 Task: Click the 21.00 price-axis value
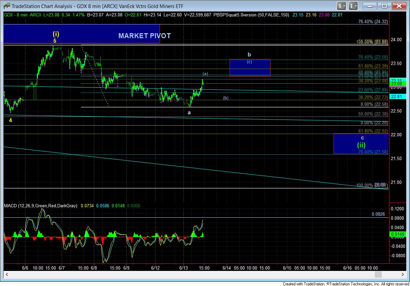click(397, 182)
